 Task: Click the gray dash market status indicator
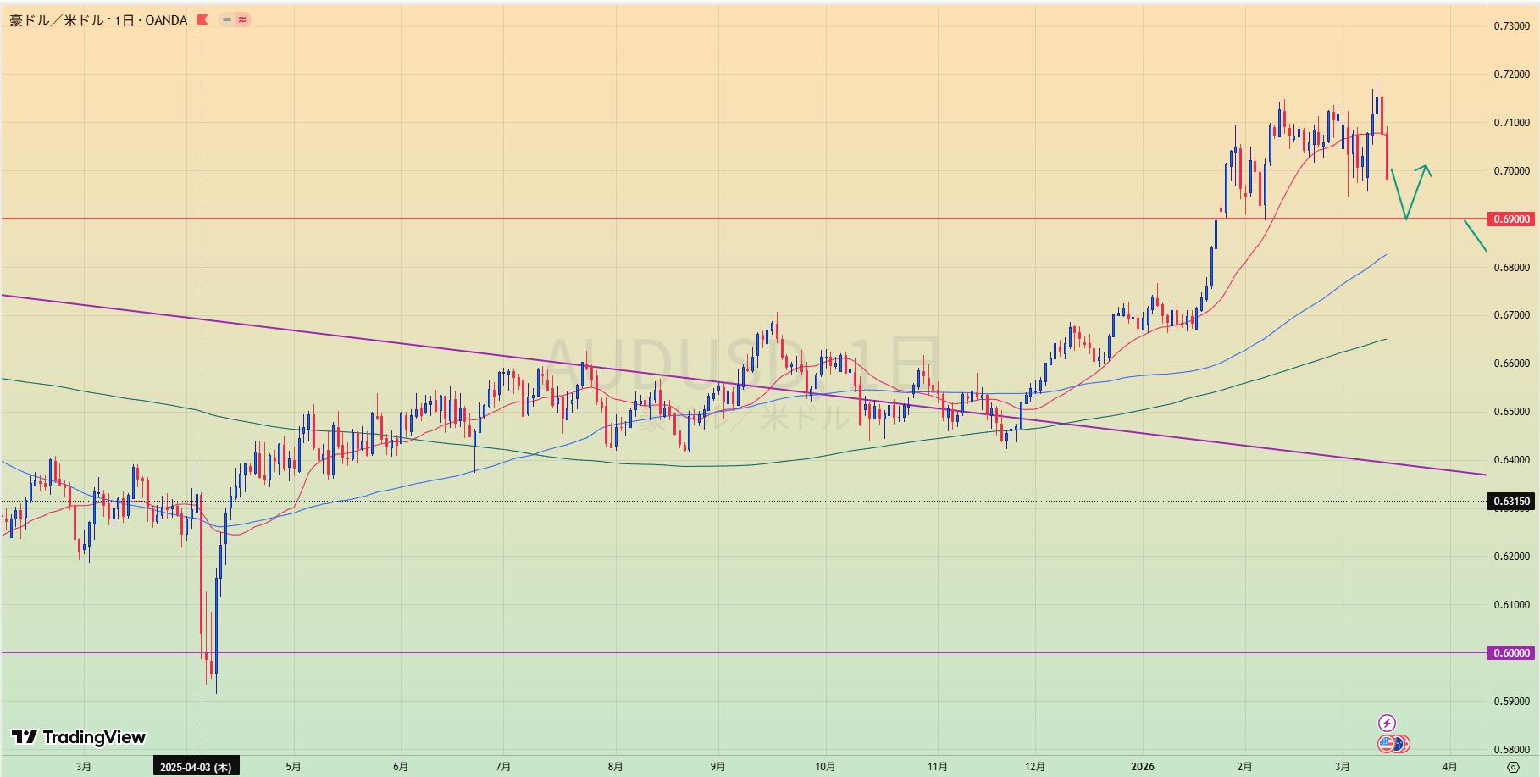point(227,19)
